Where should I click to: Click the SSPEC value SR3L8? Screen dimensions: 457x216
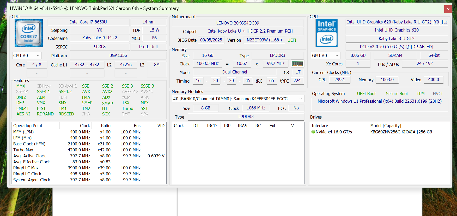(100, 47)
